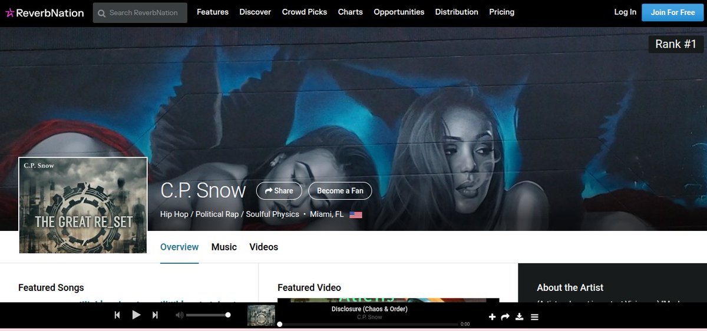Open the Distribution page
This screenshot has height=331, width=707.
(457, 12)
